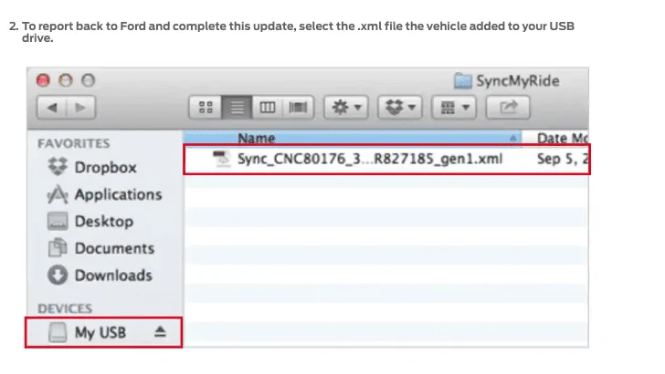Click the SyncMyRide folder title icon
The width and height of the screenshot is (665, 374).
[x=463, y=80]
